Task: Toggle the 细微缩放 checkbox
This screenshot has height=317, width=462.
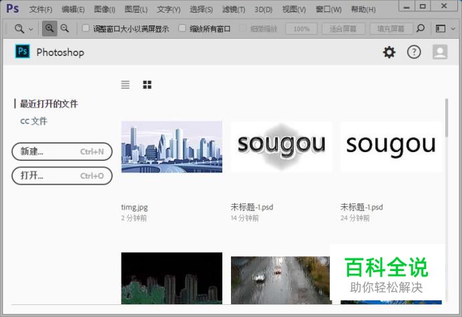Action: pyautogui.click(x=243, y=28)
